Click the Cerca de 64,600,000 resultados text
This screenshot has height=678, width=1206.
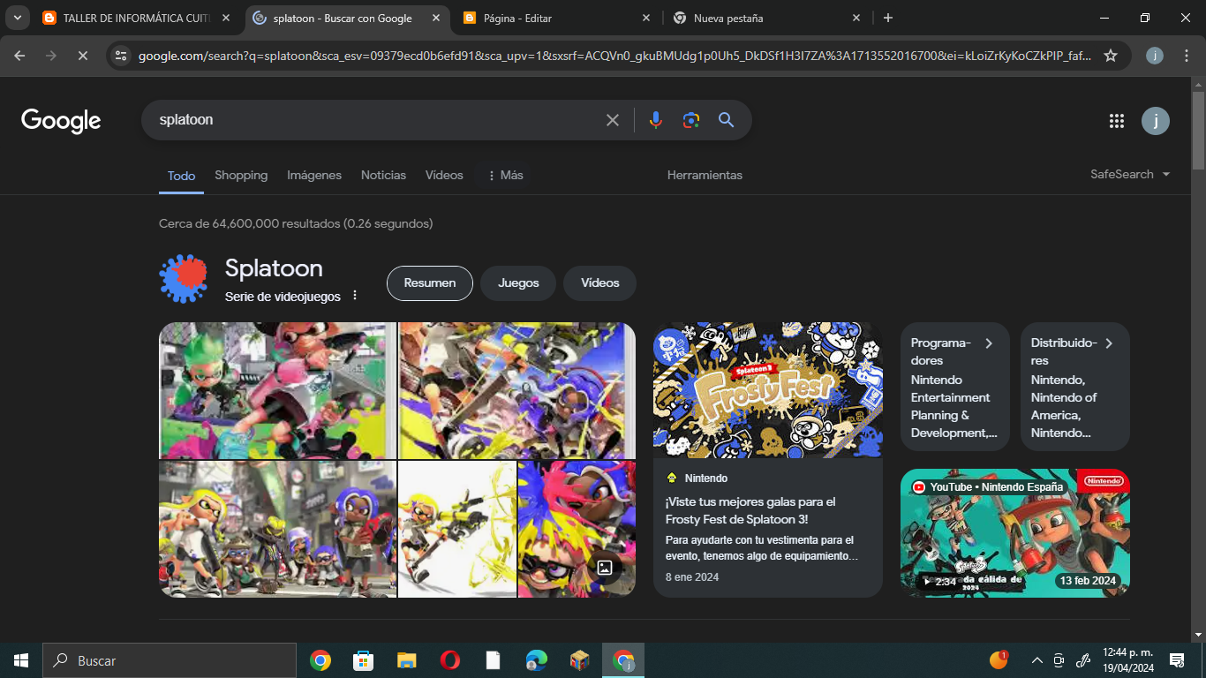(x=296, y=223)
